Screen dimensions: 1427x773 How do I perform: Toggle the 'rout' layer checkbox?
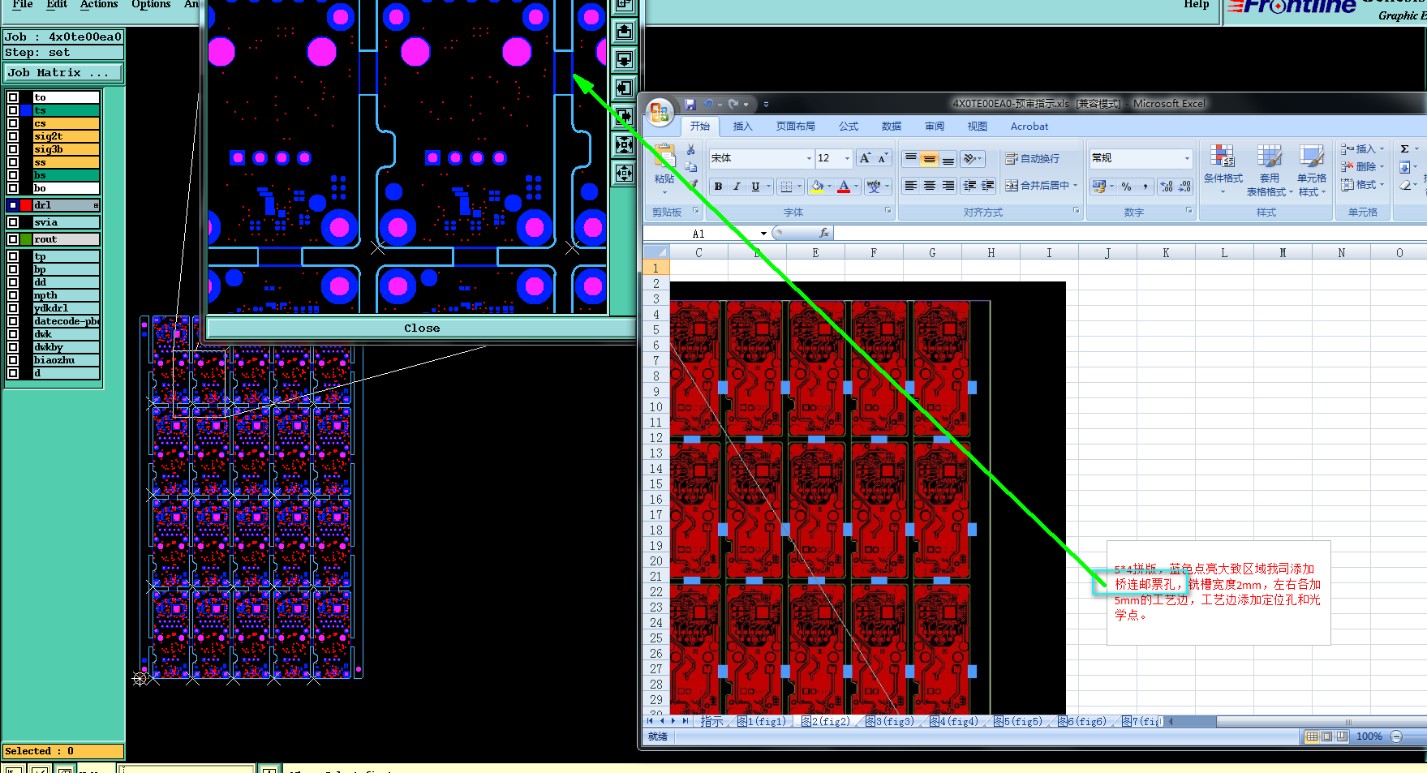[x=13, y=239]
